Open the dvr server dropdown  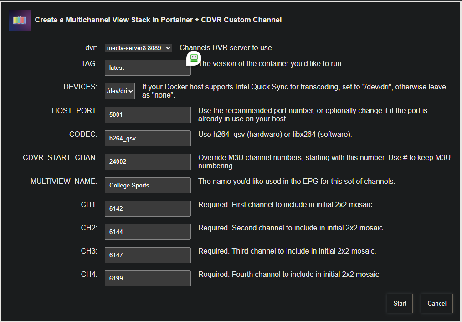pyautogui.click(x=138, y=48)
